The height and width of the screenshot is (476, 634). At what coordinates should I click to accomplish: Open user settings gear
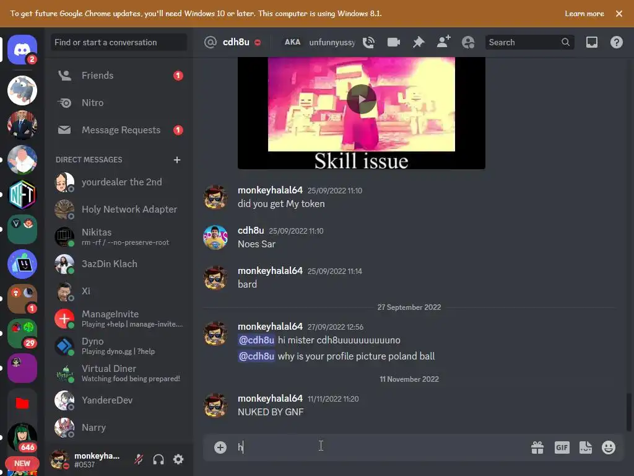178,459
